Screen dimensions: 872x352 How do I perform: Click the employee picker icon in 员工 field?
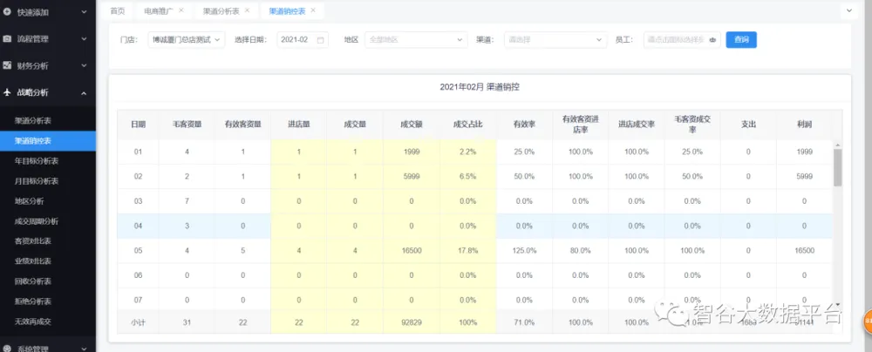pyautogui.click(x=712, y=40)
